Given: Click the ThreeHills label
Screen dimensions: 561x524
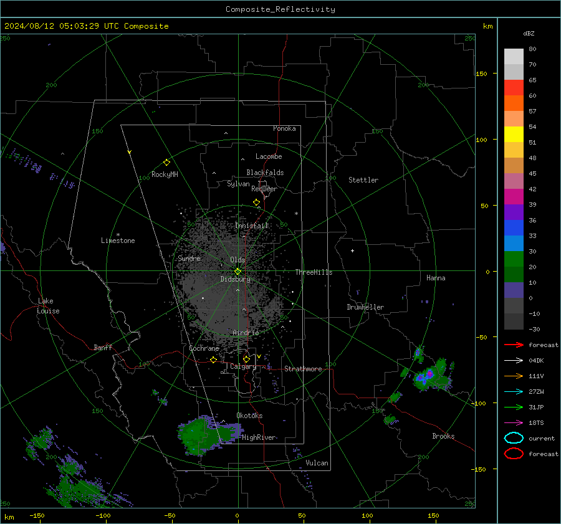Looking at the screenshot, I should (x=314, y=272).
